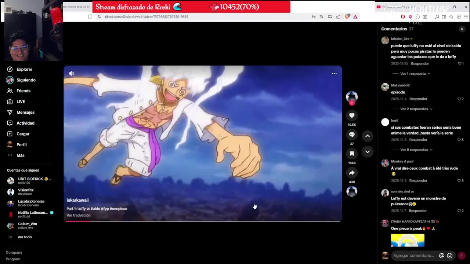Close the Comentarios panel
The width and height of the screenshot is (470, 264).
462,29
